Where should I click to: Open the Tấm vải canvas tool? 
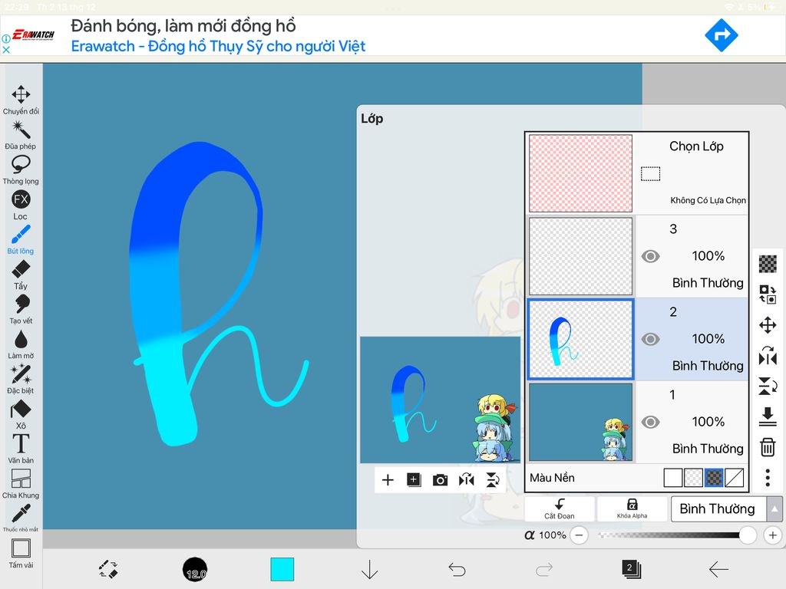(x=21, y=554)
